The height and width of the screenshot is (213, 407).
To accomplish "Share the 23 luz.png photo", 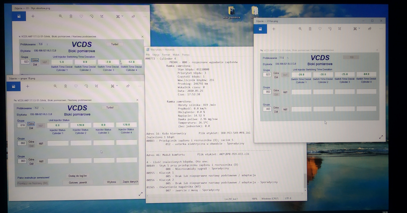I will coord(369,29).
